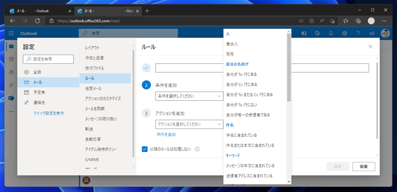
Task: Open browser Collections icon
Action: 358,21
